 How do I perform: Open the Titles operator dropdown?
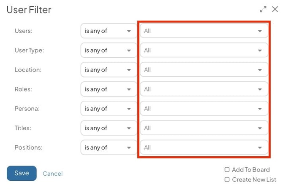coord(109,128)
